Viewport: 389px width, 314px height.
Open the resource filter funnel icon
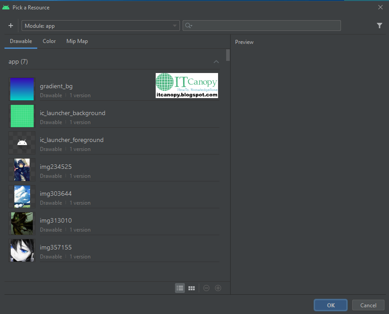pyautogui.click(x=380, y=26)
